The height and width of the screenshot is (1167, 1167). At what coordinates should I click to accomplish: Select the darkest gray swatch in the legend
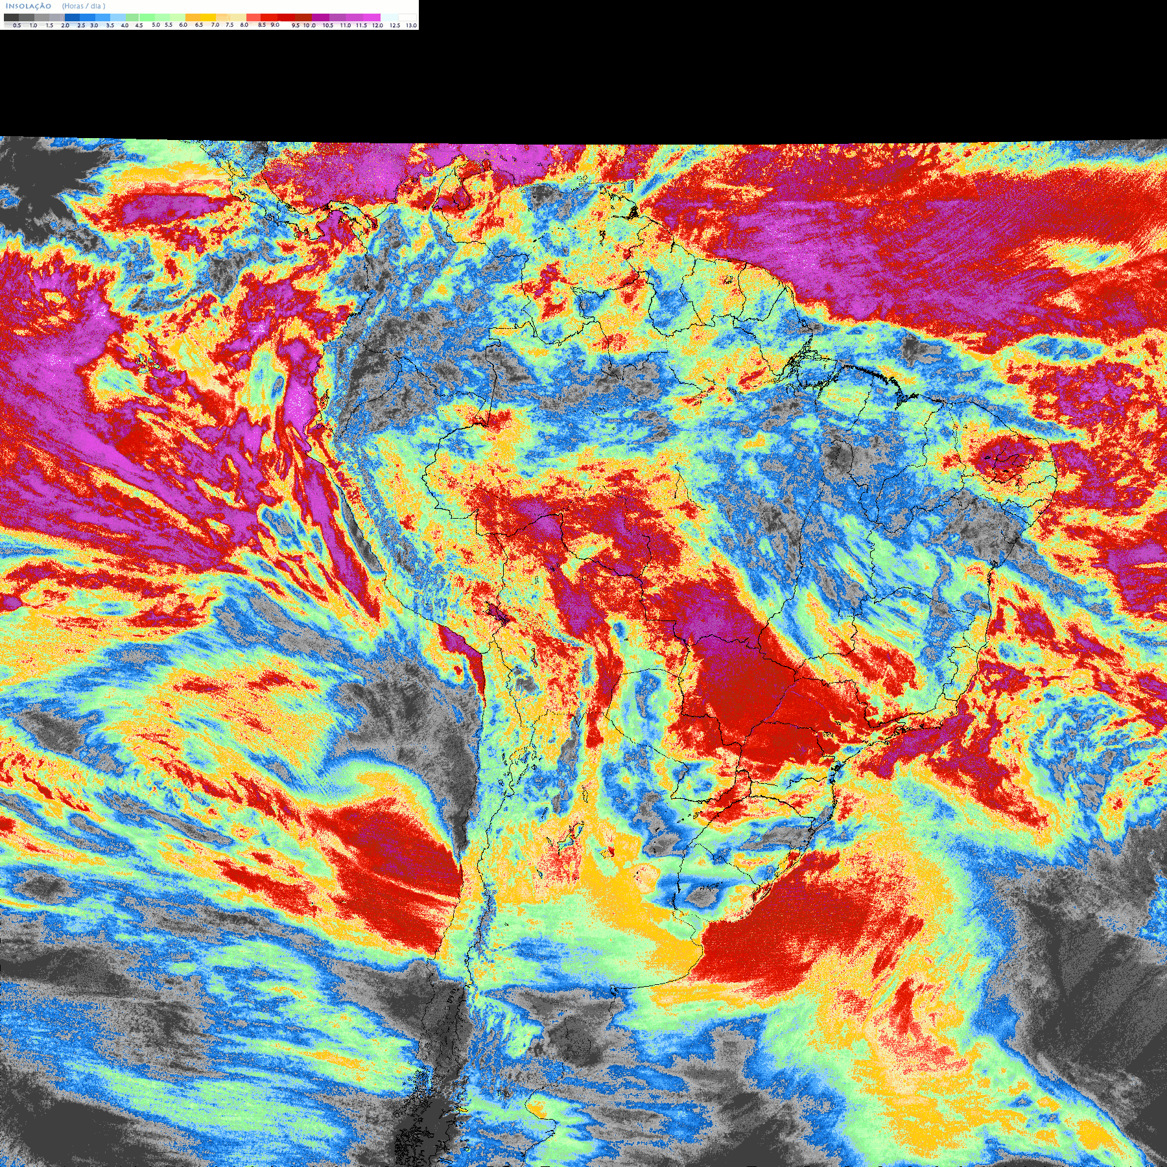click(11, 18)
